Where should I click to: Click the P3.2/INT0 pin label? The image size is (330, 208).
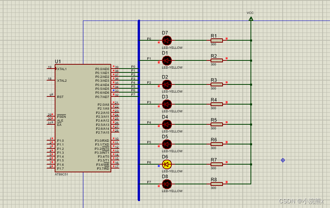coord(102,149)
